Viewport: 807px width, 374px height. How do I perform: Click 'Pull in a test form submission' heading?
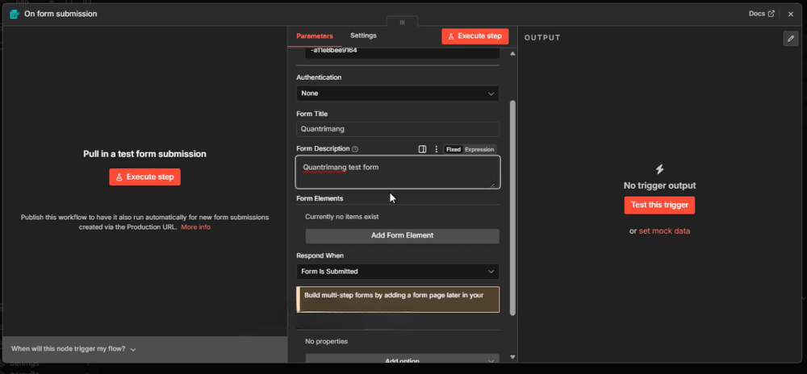click(x=144, y=154)
